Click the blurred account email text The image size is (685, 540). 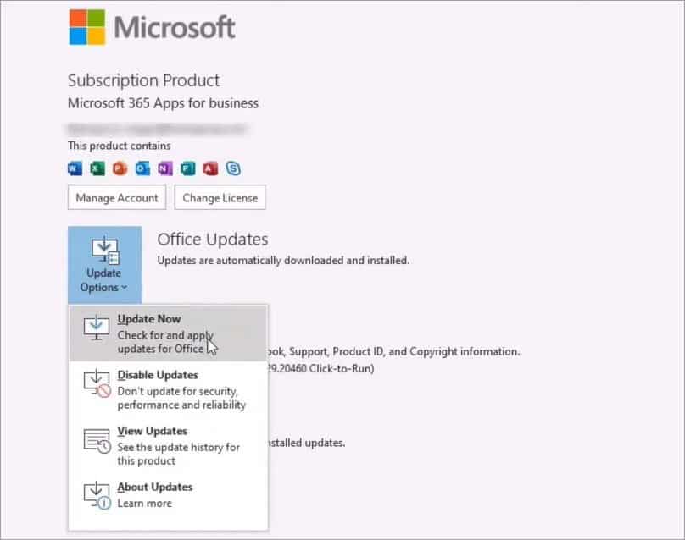tap(158, 129)
